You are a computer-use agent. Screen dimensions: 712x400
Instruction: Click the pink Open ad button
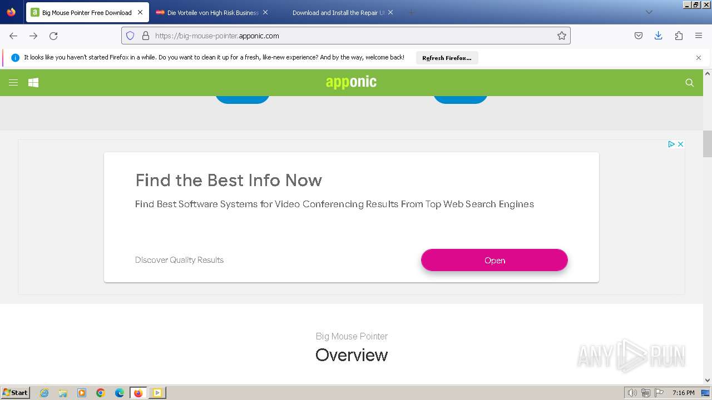click(x=495, y=260)
